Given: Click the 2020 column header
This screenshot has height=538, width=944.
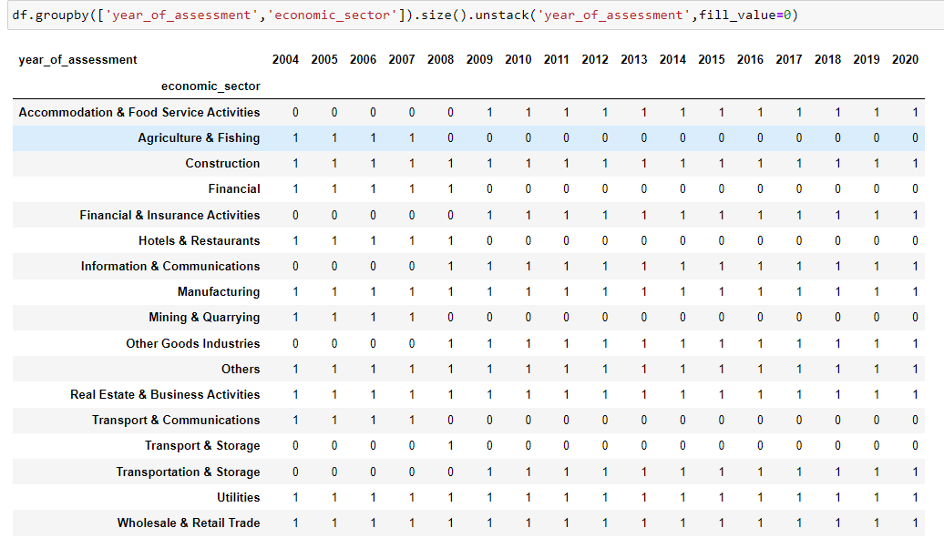Looking at the screenshot, I should [x=906, y=59].
